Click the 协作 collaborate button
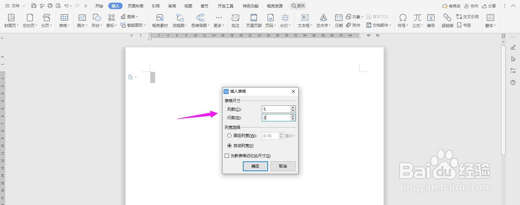Screen dimensions: 520x205 tap(471, 6)
